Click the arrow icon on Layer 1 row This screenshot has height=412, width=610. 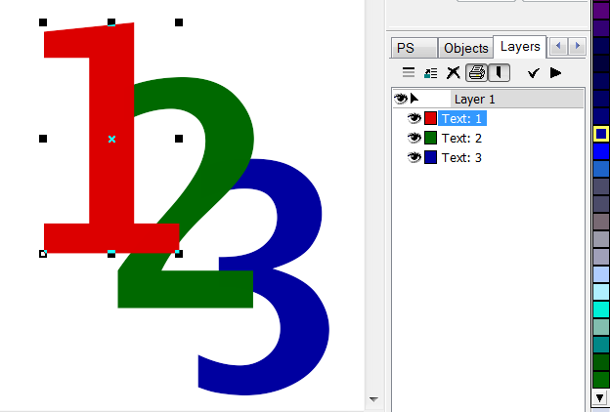[x=414, y=99]
